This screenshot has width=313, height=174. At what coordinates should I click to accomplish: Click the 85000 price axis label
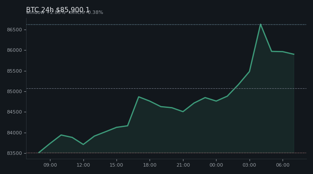coord(14,91)
